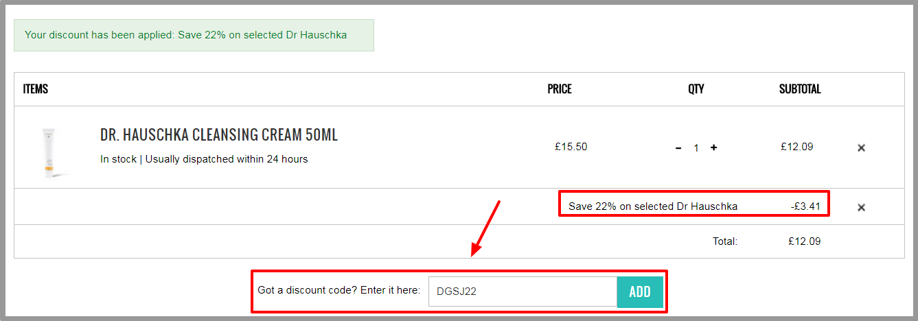
Task: Click the discount code input field
Action: coord(523,292)
